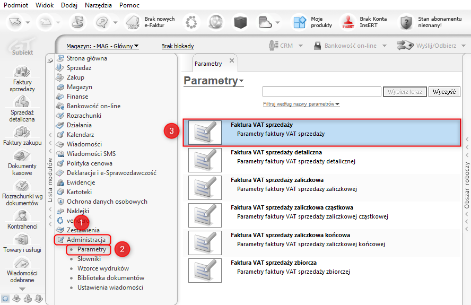Click the help question mark icon
The width and height of the screenshot is (471, 305).
click(102, 22)
